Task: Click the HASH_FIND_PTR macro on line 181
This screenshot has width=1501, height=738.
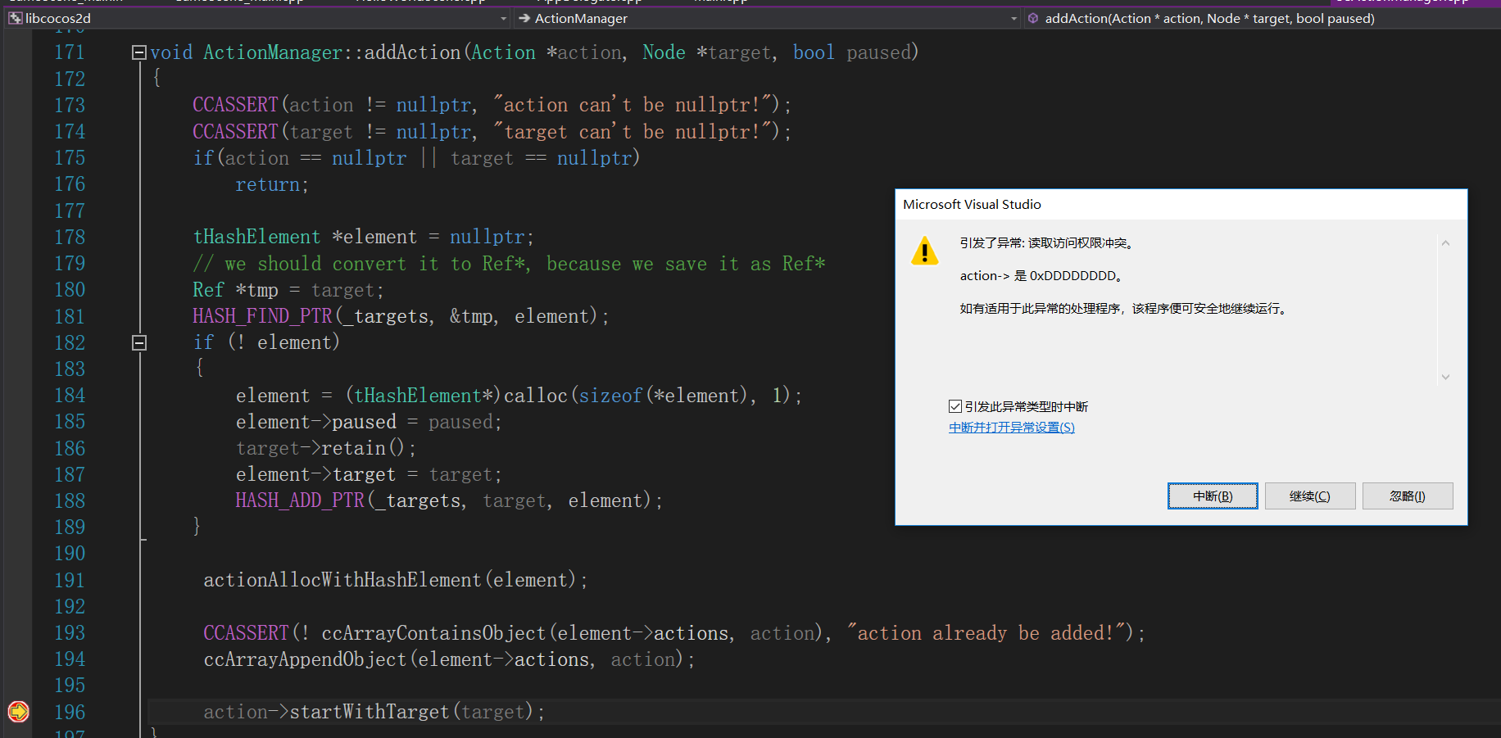Action: (x=262, y=316)
